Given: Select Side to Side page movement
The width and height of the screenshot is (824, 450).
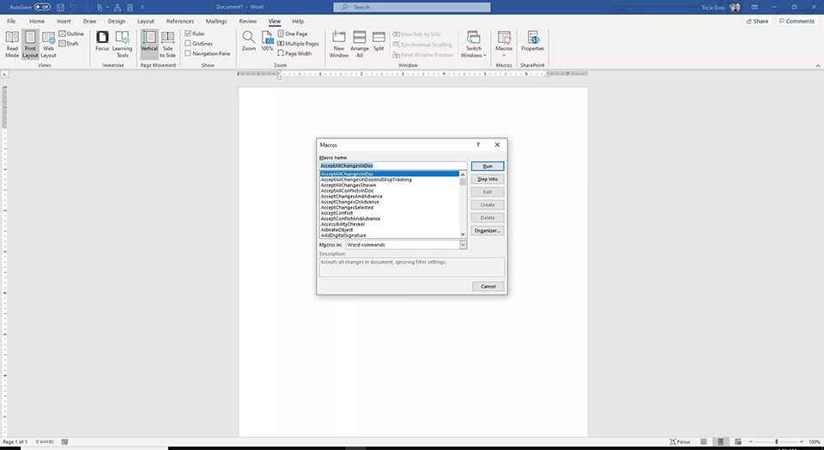Looking at the screenshot, I should coord(167,44).
